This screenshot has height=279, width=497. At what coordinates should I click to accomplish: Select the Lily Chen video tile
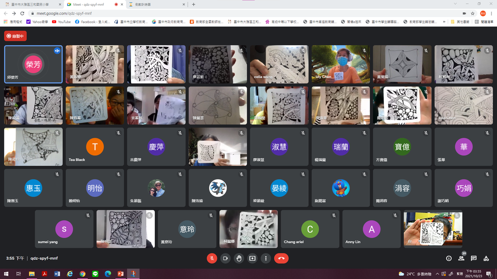[340, 64]
